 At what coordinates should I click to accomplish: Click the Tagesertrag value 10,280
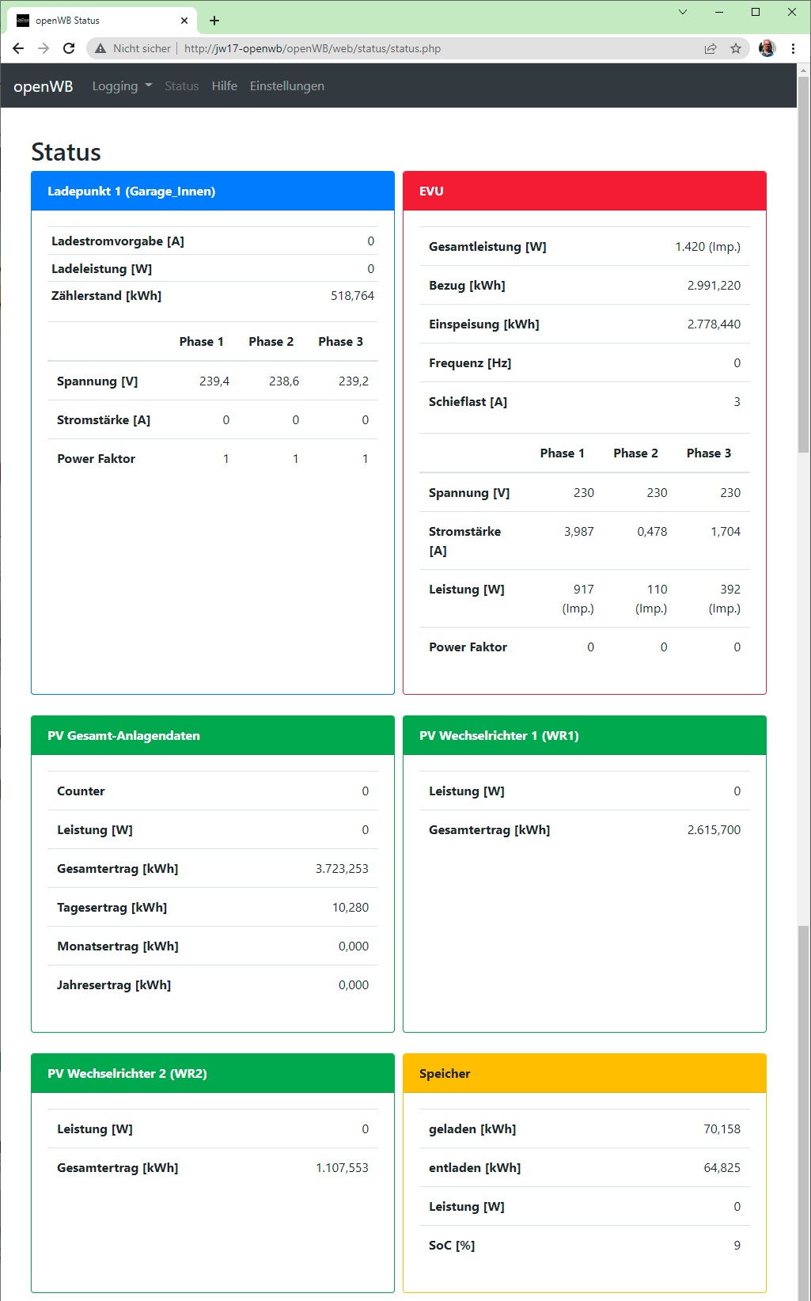[351, 908]
